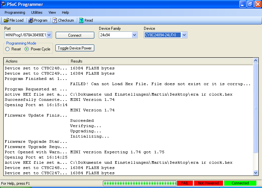Open the Programming menu
Screen dimensions: 262x188
coord(15,12)
